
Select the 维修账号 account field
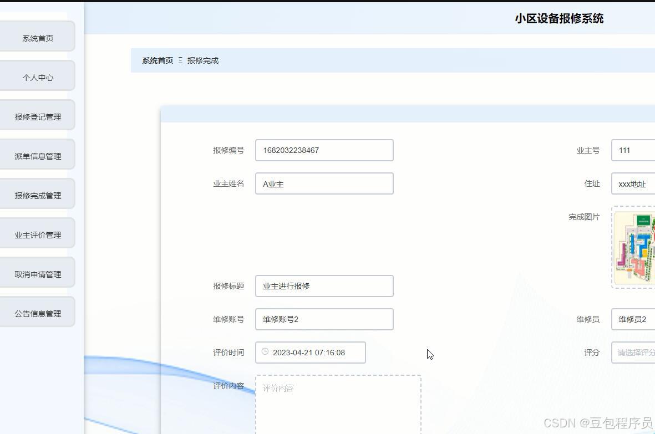coord(324,319)
